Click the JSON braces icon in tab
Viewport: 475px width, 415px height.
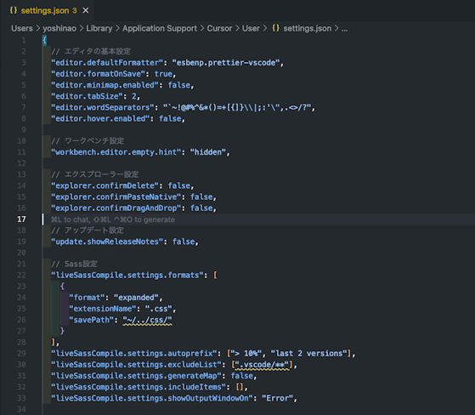click(x=14, y=10)
